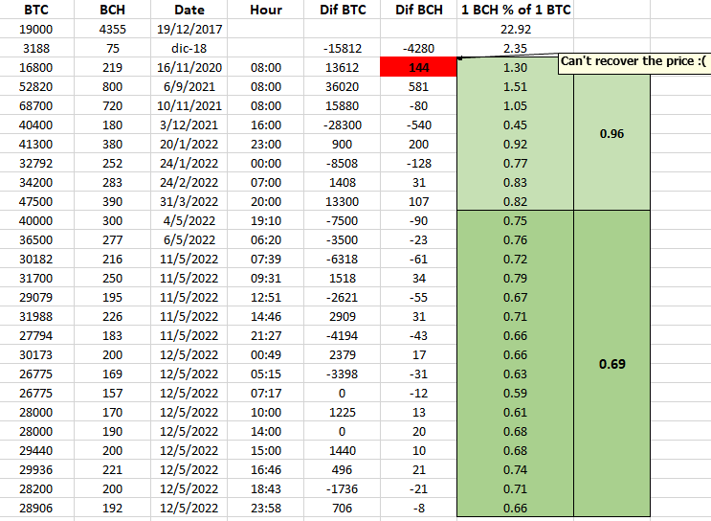Viewport: 711px width, 521px height.
Task: Select the '1 BCH % of 1 BTC' header
Action: point(516,10)
